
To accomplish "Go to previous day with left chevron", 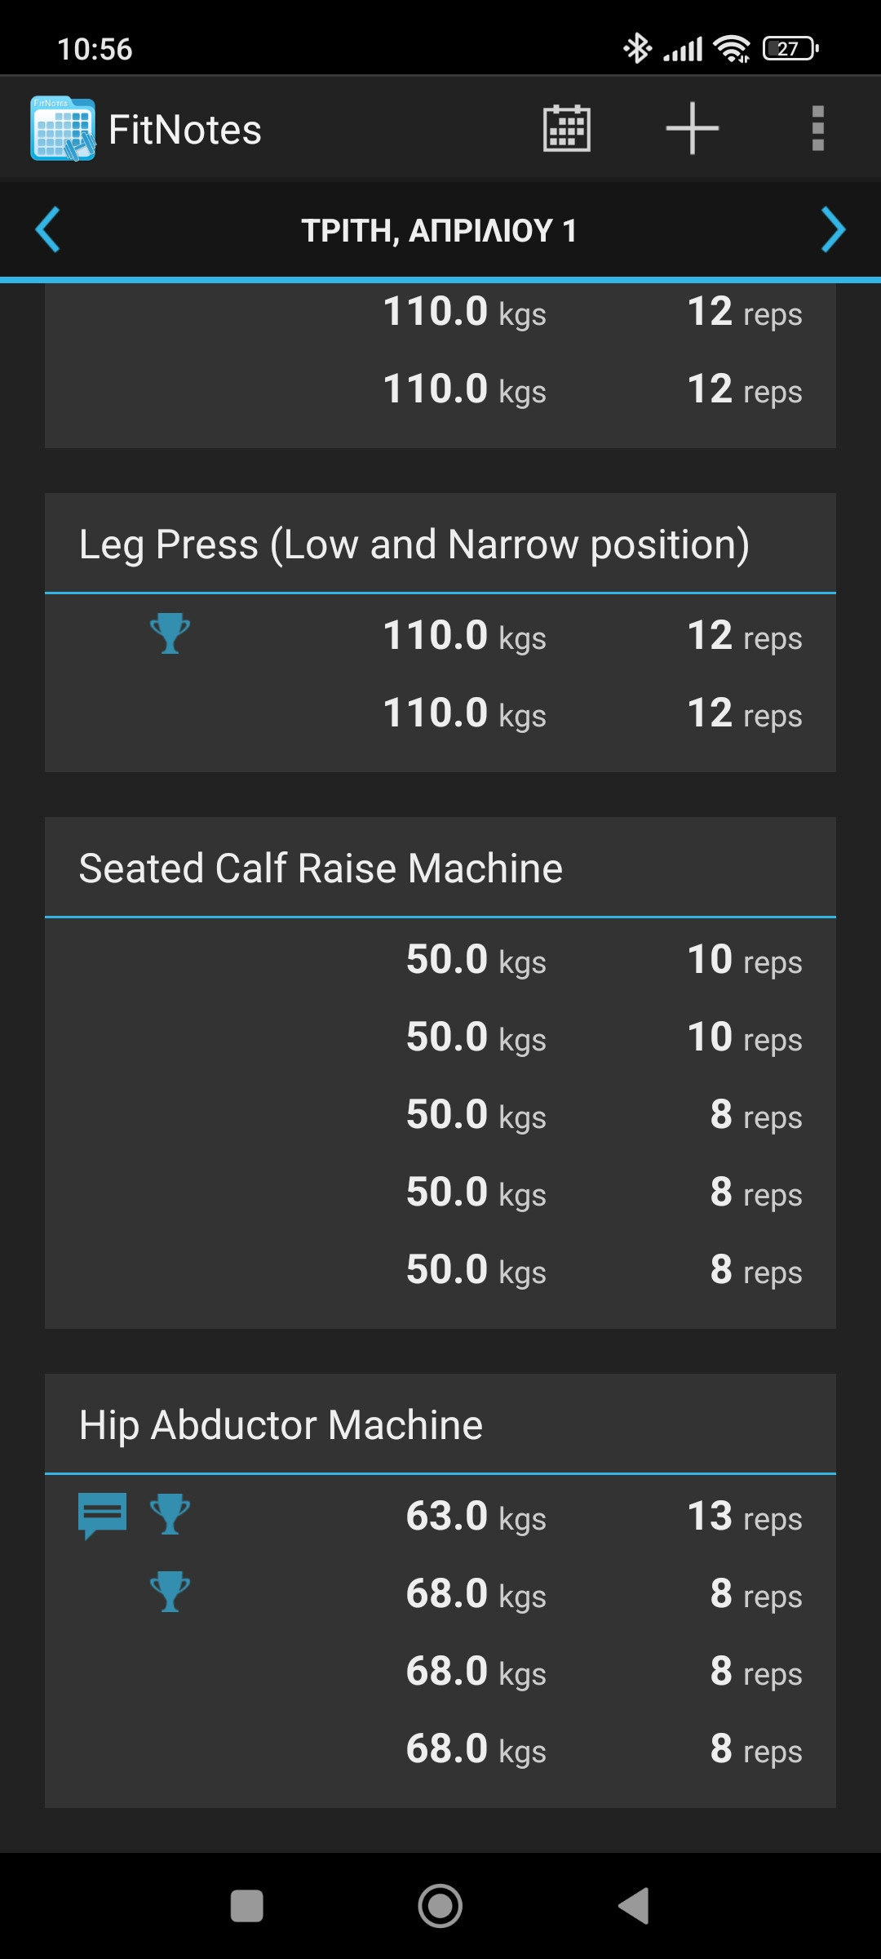I will pos(48,229).
